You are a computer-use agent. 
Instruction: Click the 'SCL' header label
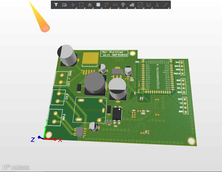[179, 88]
